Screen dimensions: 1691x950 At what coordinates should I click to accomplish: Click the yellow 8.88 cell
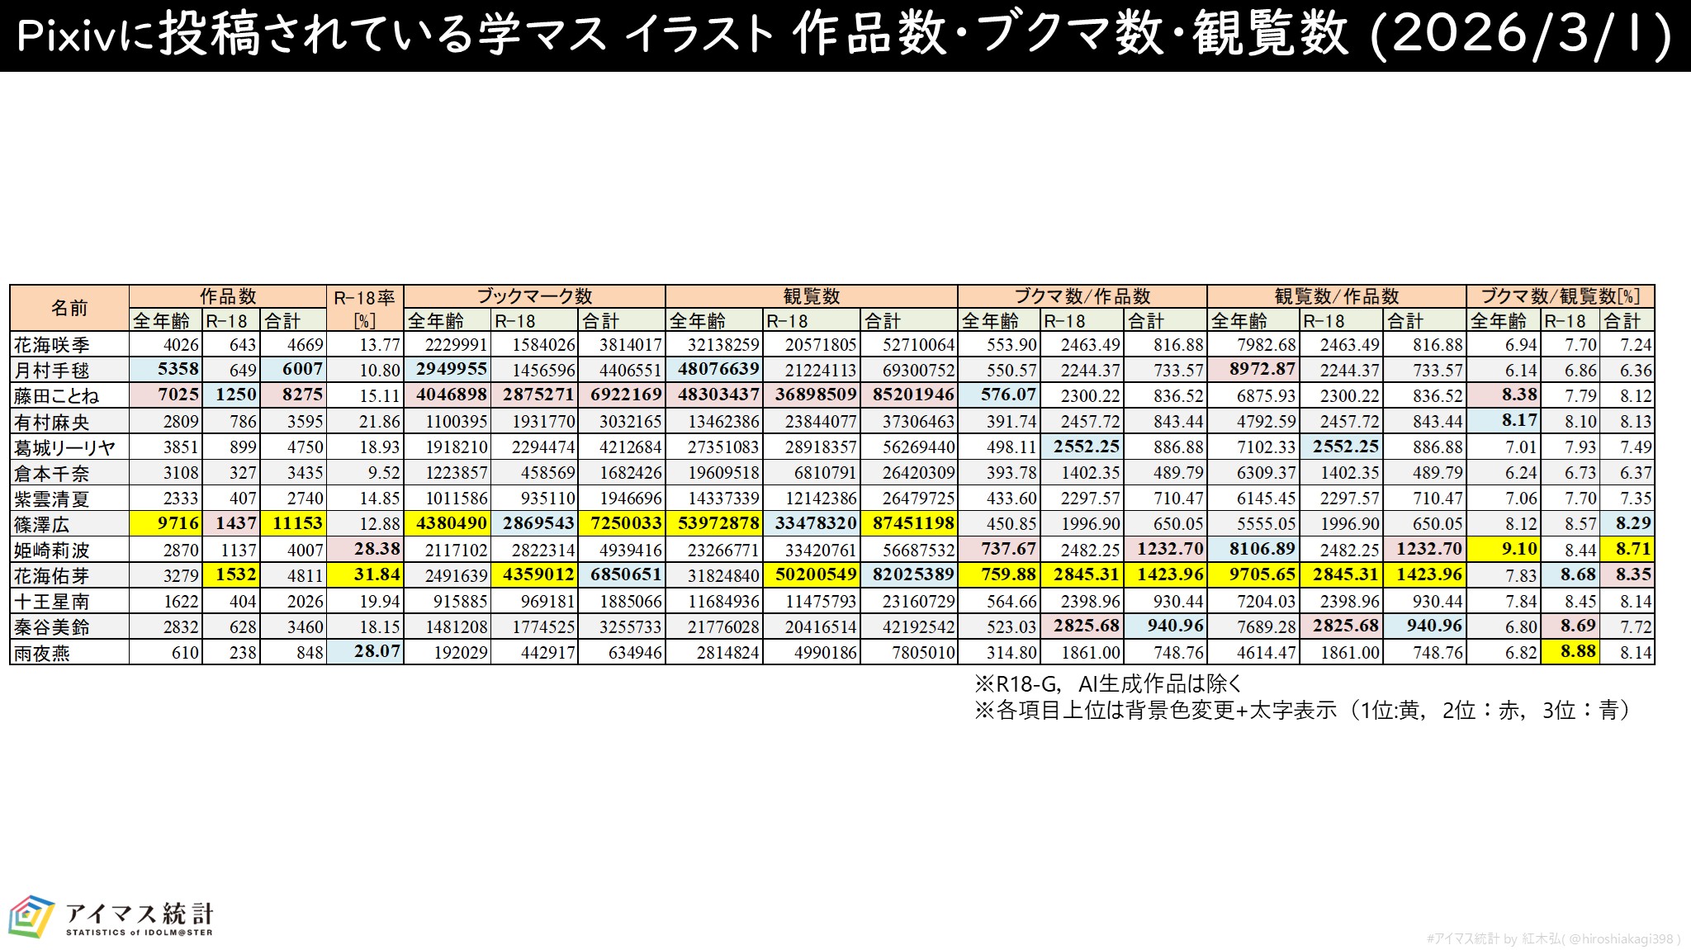coord(1569,652)
